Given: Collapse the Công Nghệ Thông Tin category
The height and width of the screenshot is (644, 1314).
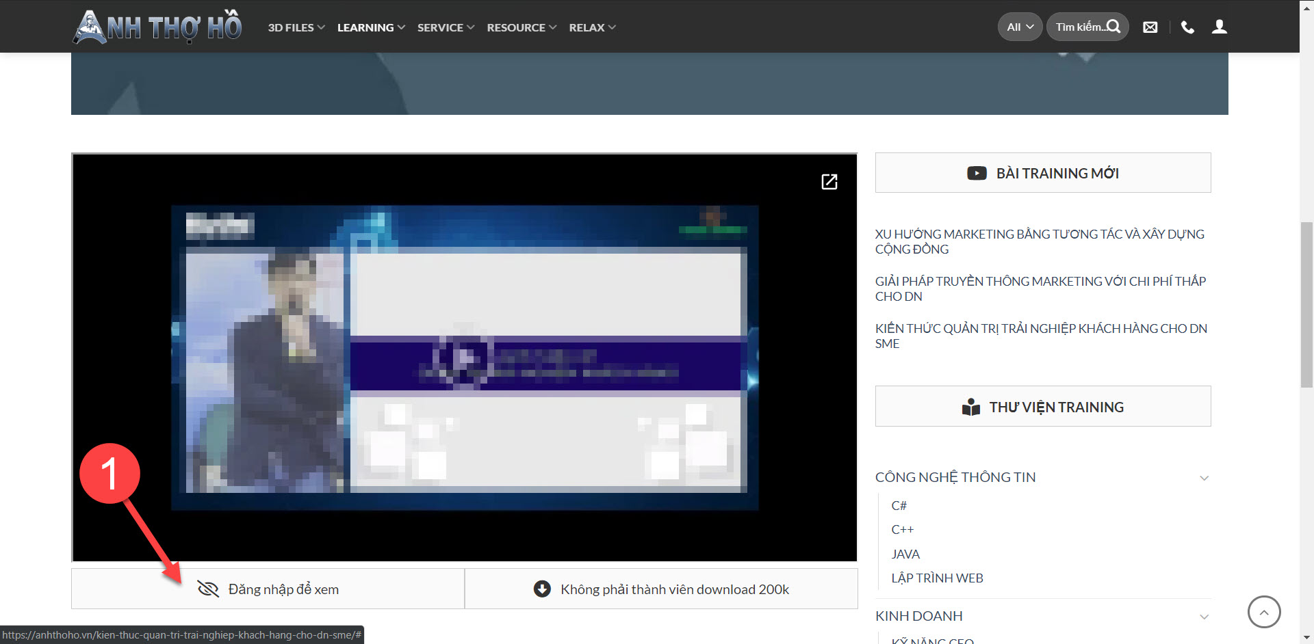Looking at the screenshot, I should click(1204, 478).
